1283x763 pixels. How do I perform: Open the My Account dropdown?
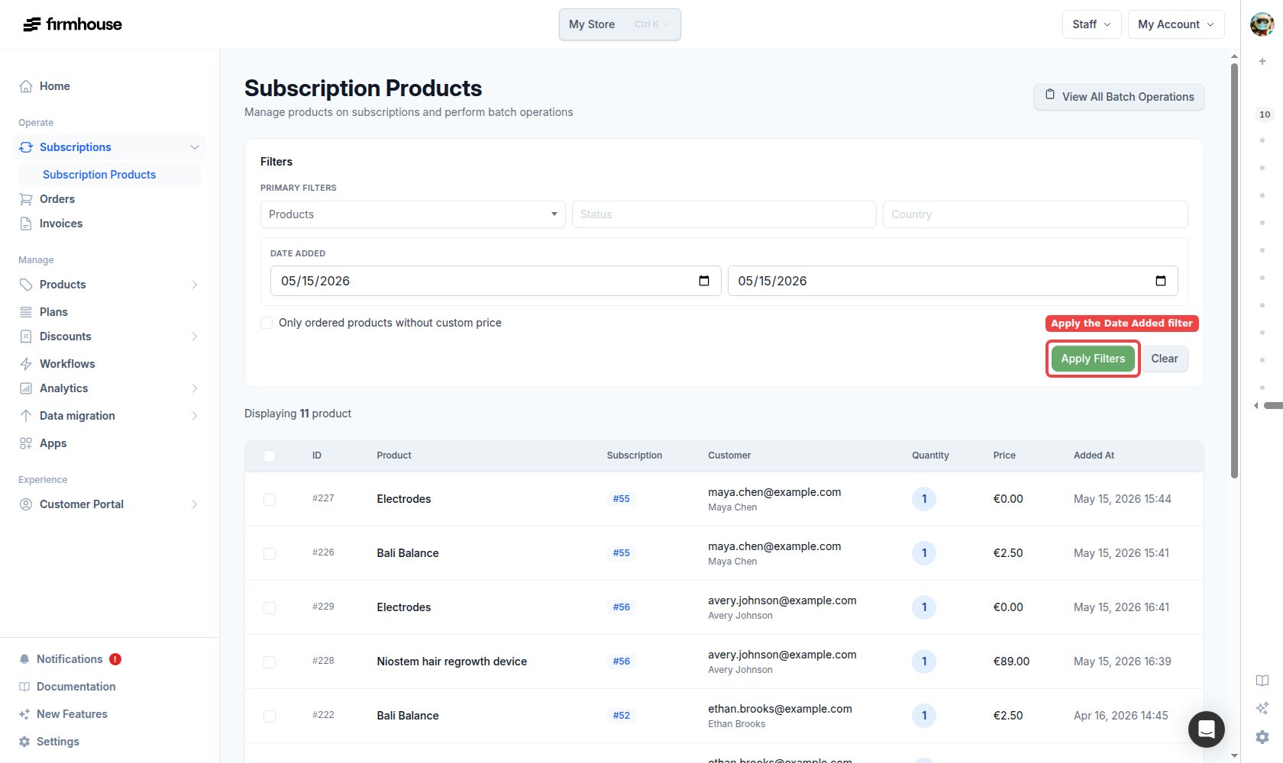pyautogui.click(x=1176, y=24)
